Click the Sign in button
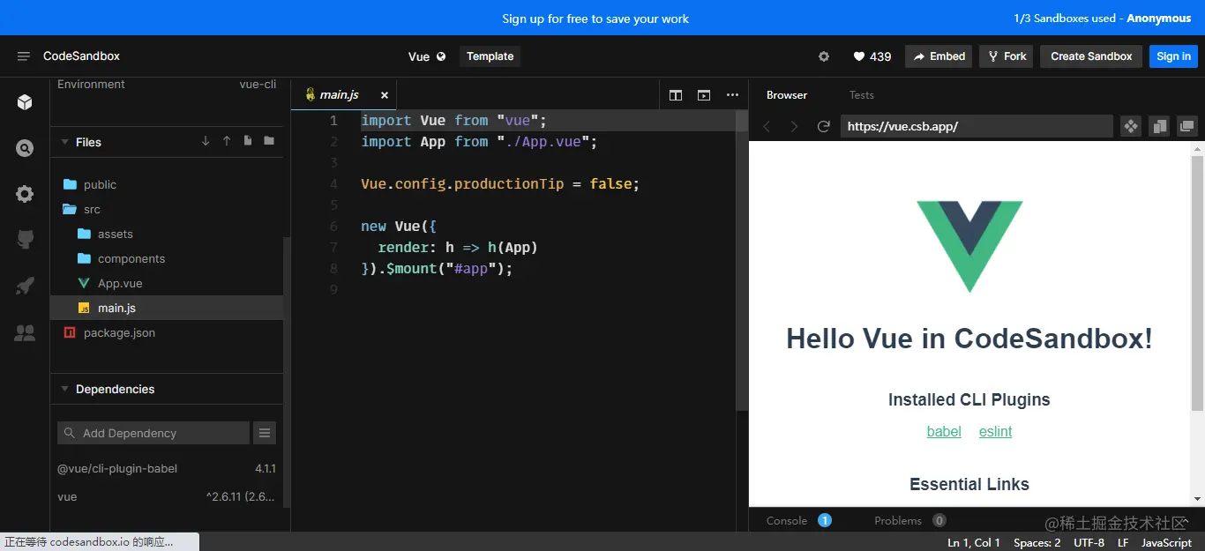 (x=1173, y=56)
